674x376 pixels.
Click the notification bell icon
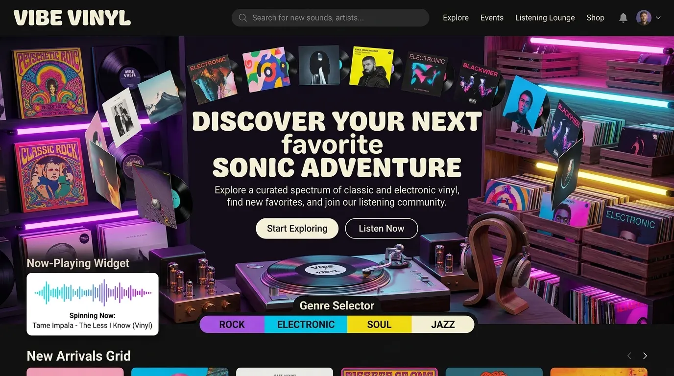tap(623, 18)
